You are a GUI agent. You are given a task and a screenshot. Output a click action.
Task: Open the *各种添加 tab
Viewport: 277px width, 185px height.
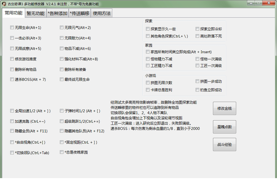pyautogui.click(x=58, y=14)
